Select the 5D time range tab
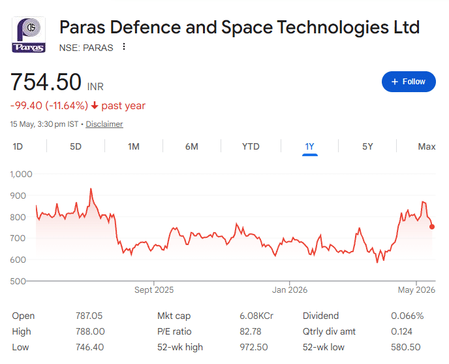 76,146
